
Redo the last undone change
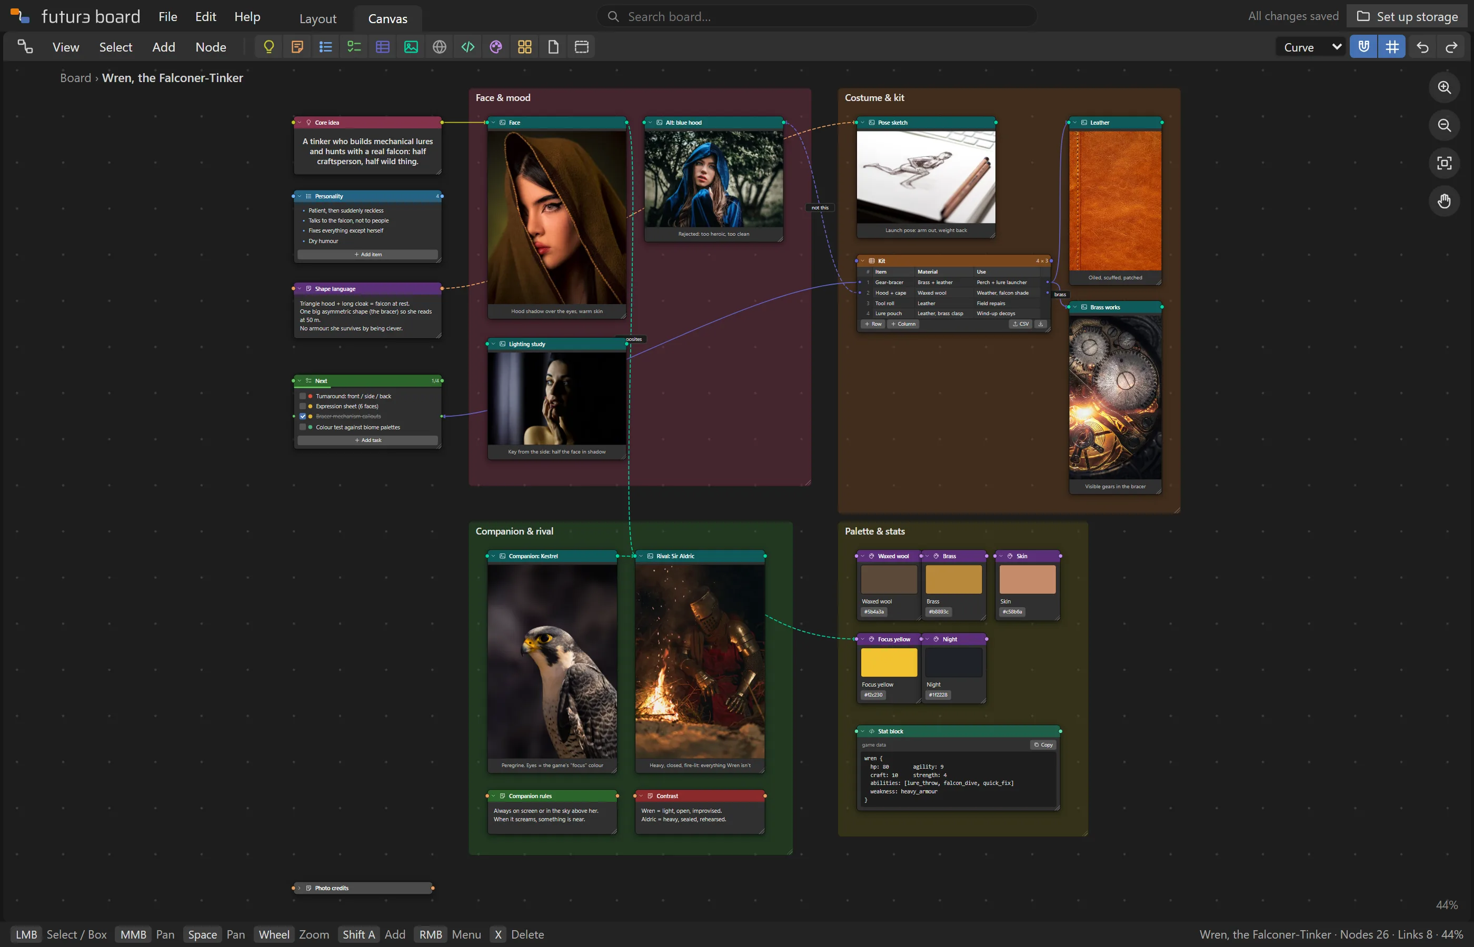[x=1451, y=47]
